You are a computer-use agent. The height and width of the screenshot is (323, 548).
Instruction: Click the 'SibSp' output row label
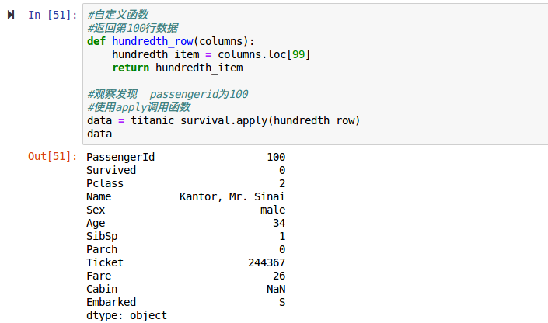point(102,236)
